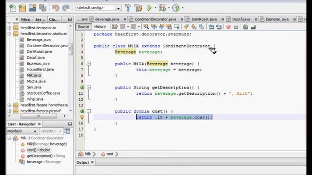Expand the headfirst.facade.hometheater package
The height and width of the screenshot is (175, 312).
coord(9,105)
